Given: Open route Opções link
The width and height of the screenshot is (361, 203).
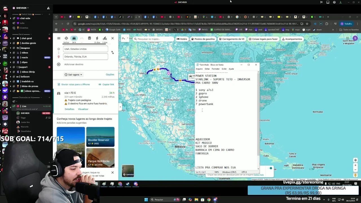Looking at the screenshot, I should 110,74.
